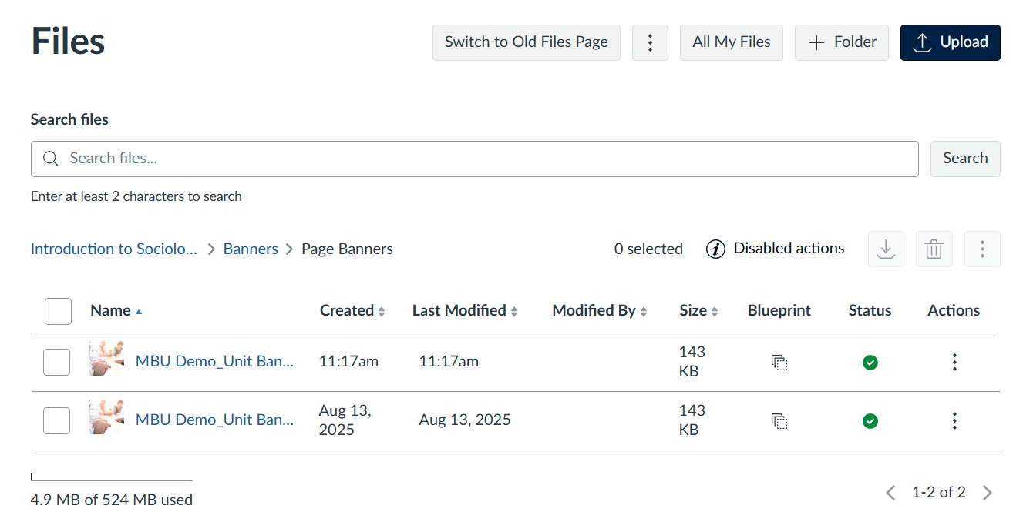The width and height of the screenshot is (1023, 532).
Task: Click the published status icon of the first file
Action: click(870, 362)
